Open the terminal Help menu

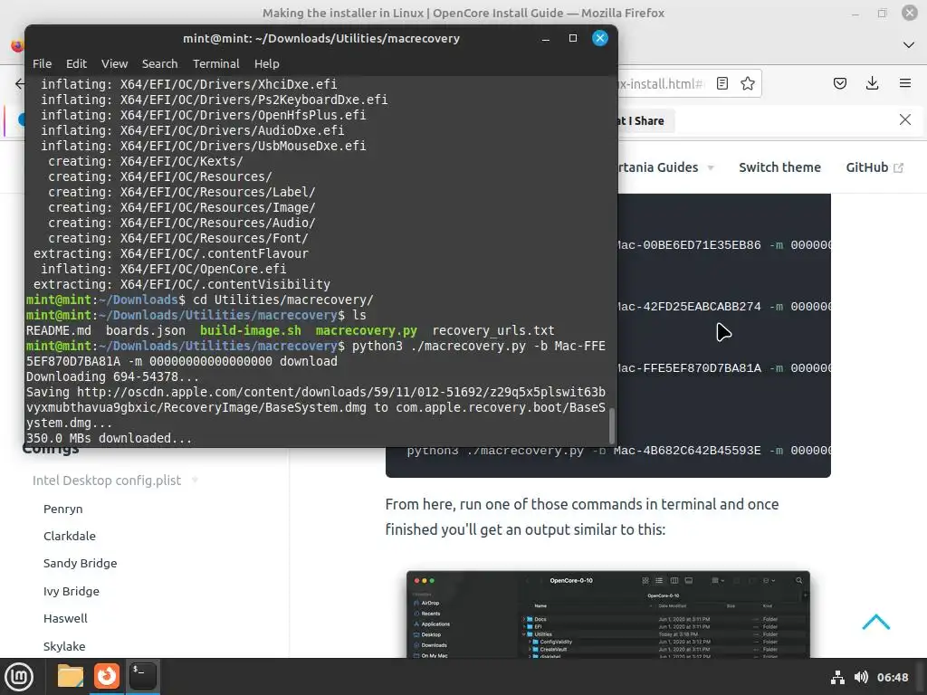[x=267, y=64]
